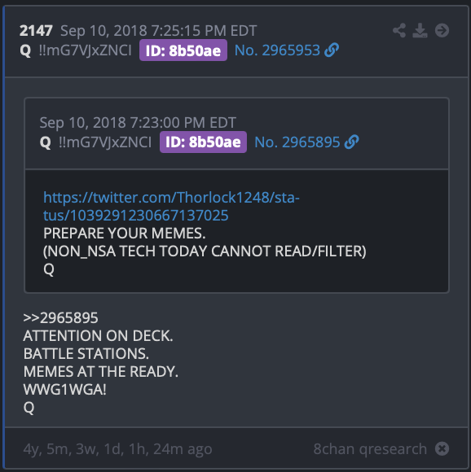Select the tripcode !!mG7VJxZNCI in top header
The height and width of the screenshot is (472, 471).
[x=86, y=50]
